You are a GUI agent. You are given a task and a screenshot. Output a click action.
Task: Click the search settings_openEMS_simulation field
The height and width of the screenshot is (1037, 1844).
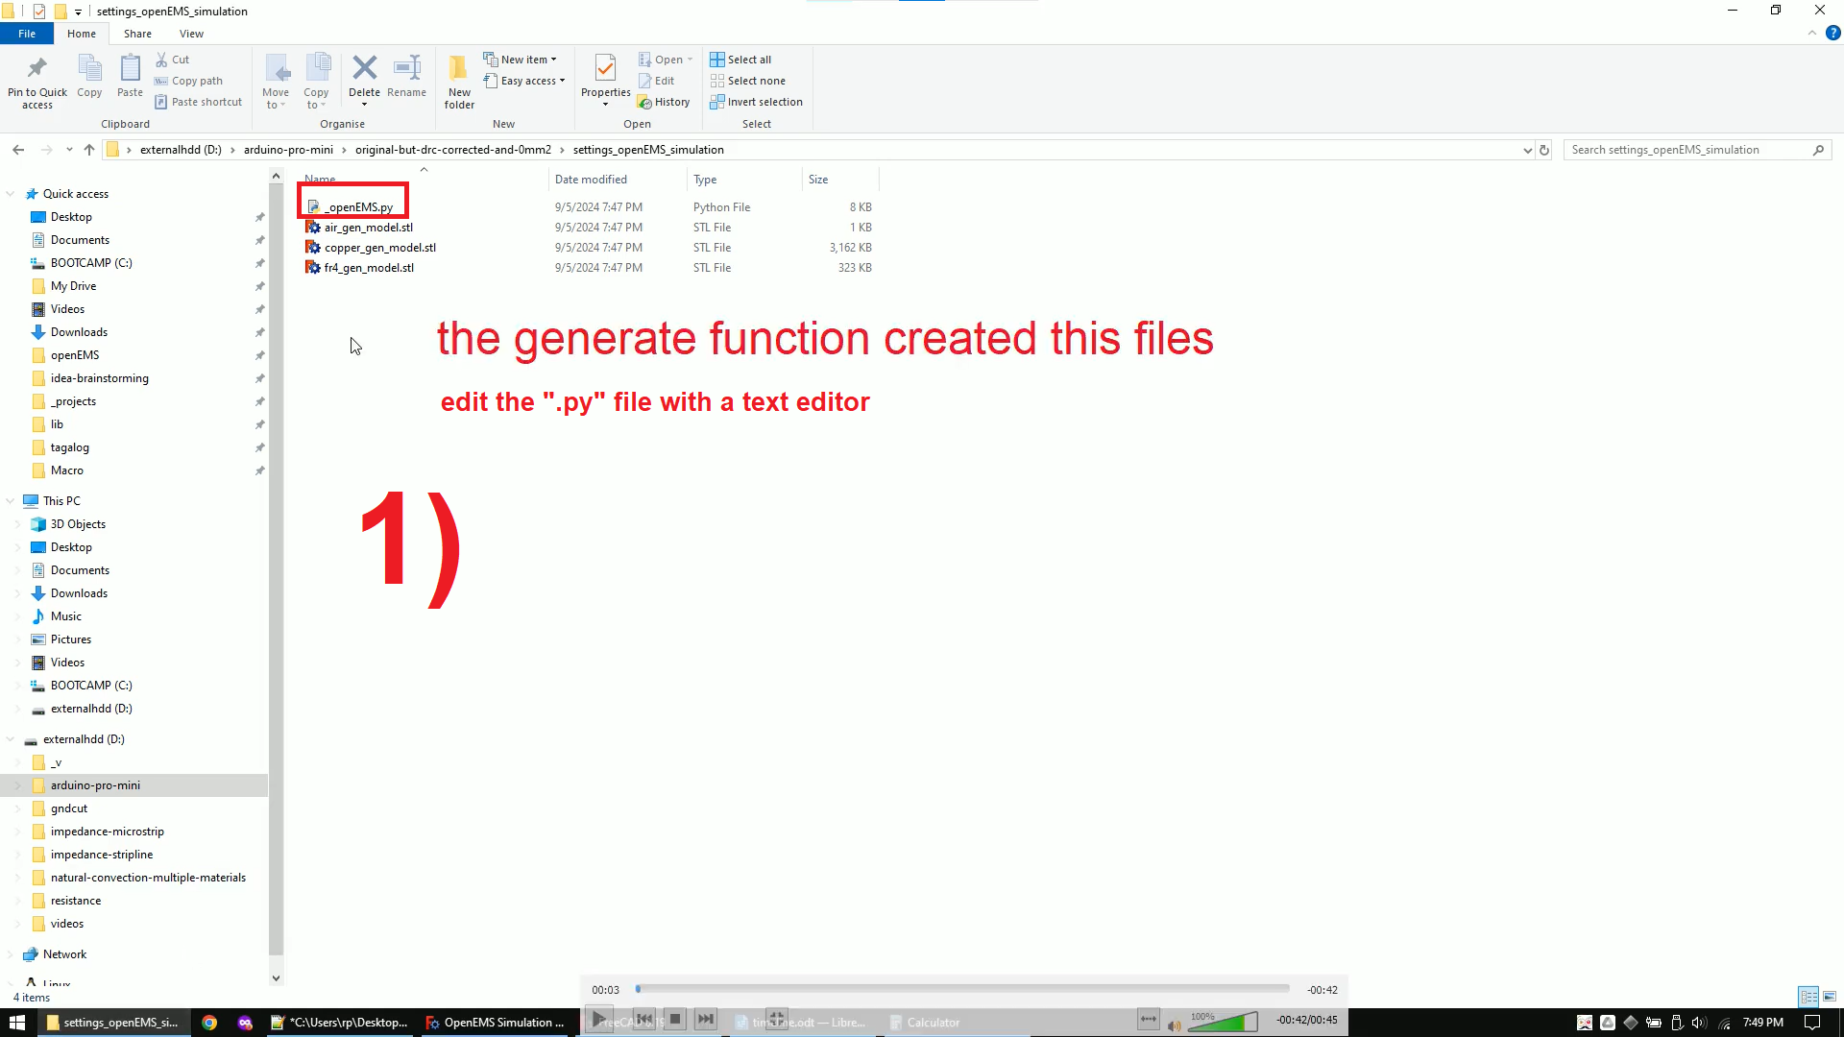[1697, 150]
